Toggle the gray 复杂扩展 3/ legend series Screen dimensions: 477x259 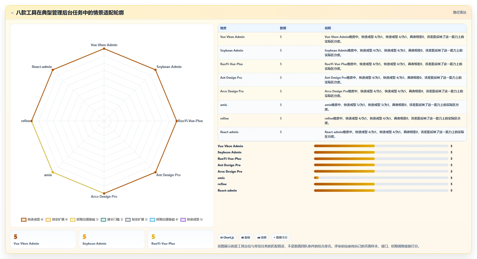point(136,220)
